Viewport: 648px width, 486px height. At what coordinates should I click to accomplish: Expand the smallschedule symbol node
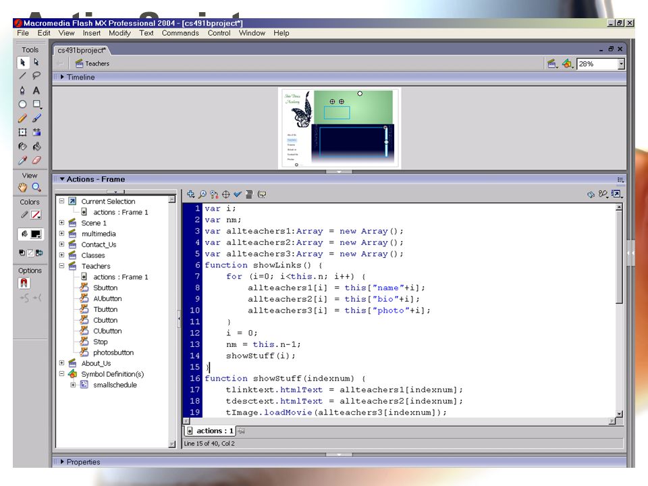point(73,385)
